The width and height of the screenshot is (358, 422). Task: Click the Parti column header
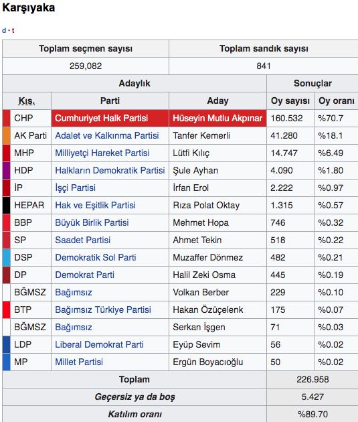[x=110, y=101]
